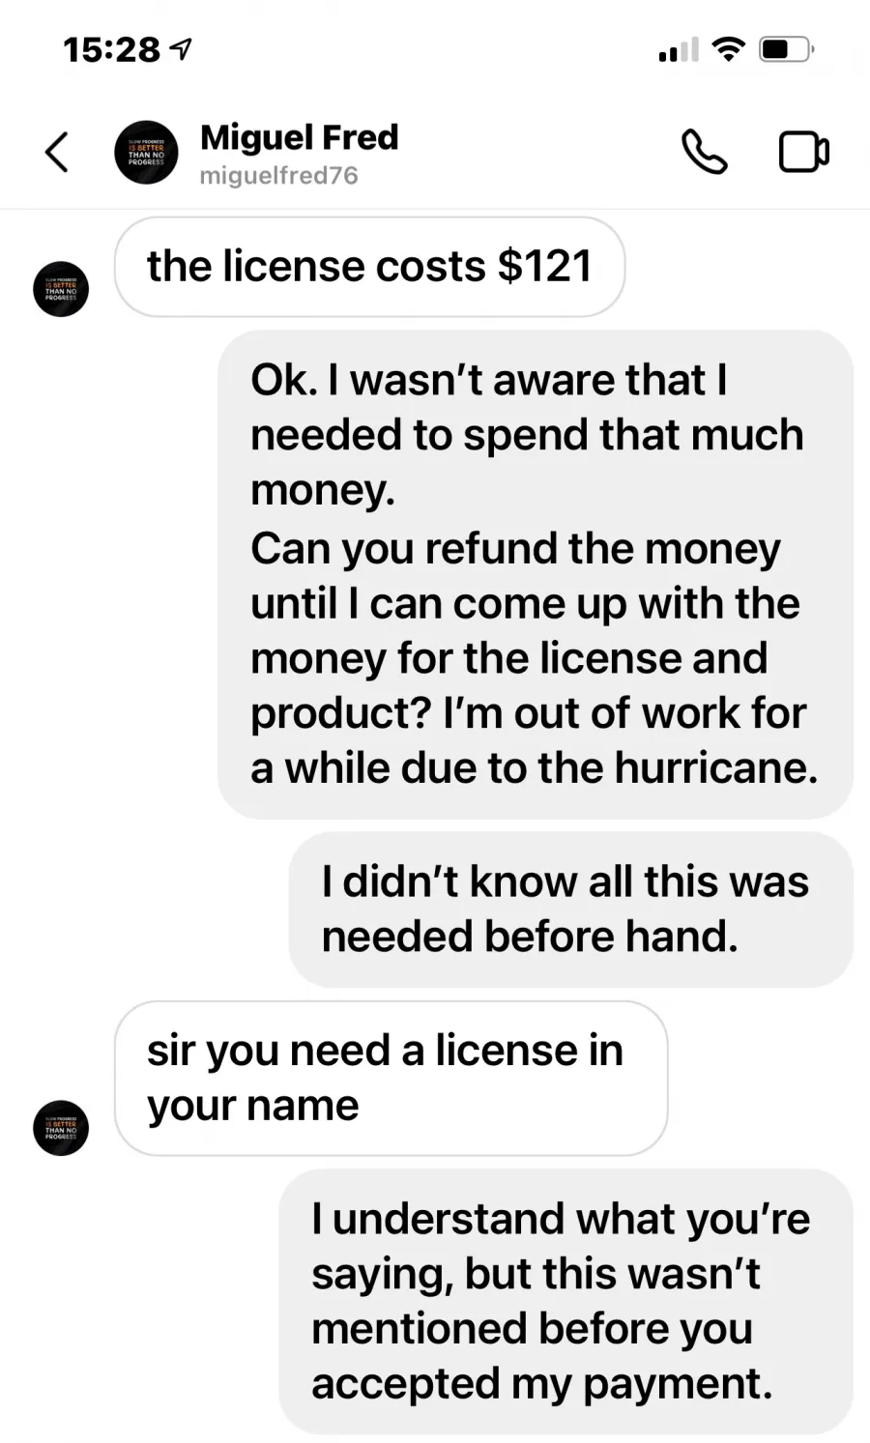This screenshot has width=870, height=1443.
Task: Select the 'Can you refund the money' message bubble
Action: 536,575
